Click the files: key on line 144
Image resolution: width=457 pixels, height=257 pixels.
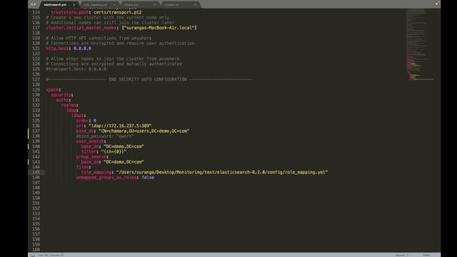tap(84, 167)
